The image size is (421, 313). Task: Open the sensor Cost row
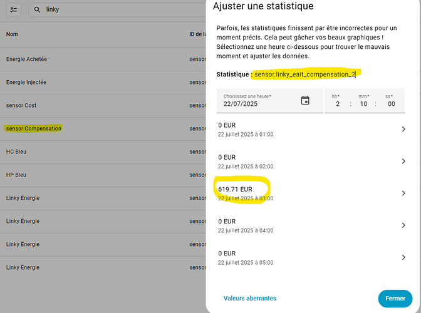click(21, 105)
